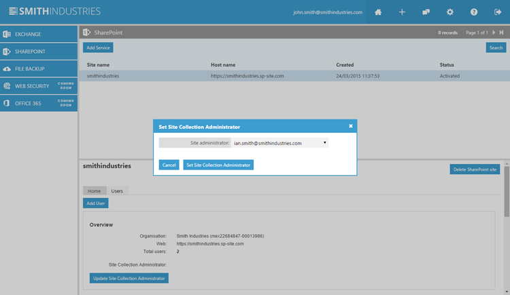510x295 pixels.
Task: Click the Add User button
Action: point(96,203)
